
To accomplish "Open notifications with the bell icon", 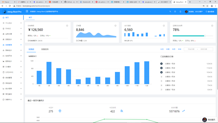I will 180,12.
